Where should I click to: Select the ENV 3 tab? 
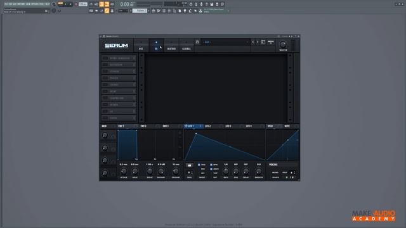[x=166, y=126]
